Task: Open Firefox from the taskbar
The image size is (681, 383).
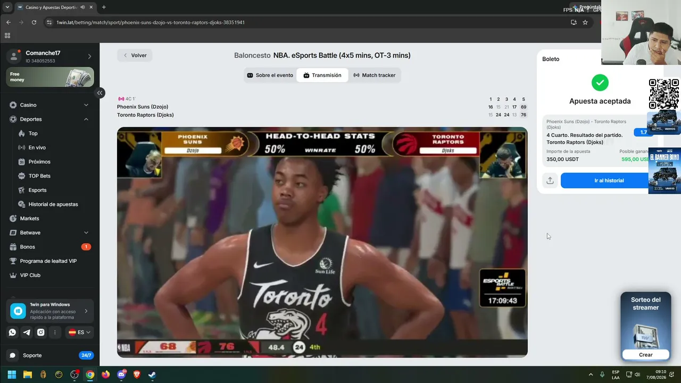Action: click(x=105, y=374)
